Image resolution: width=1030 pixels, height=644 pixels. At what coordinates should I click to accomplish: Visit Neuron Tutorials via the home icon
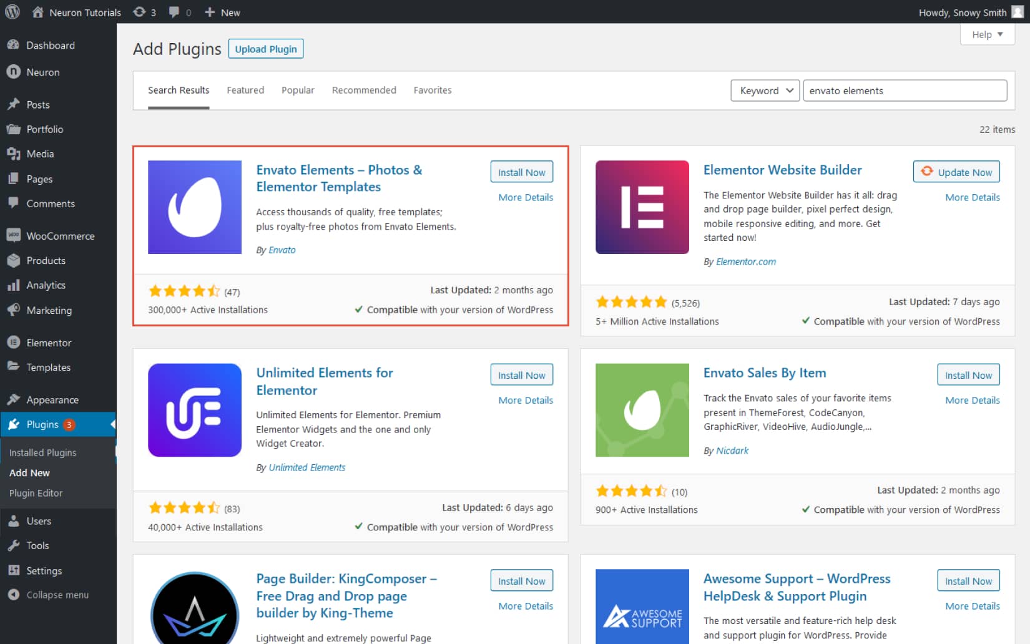pyautogui.click(x=37, y=12)
